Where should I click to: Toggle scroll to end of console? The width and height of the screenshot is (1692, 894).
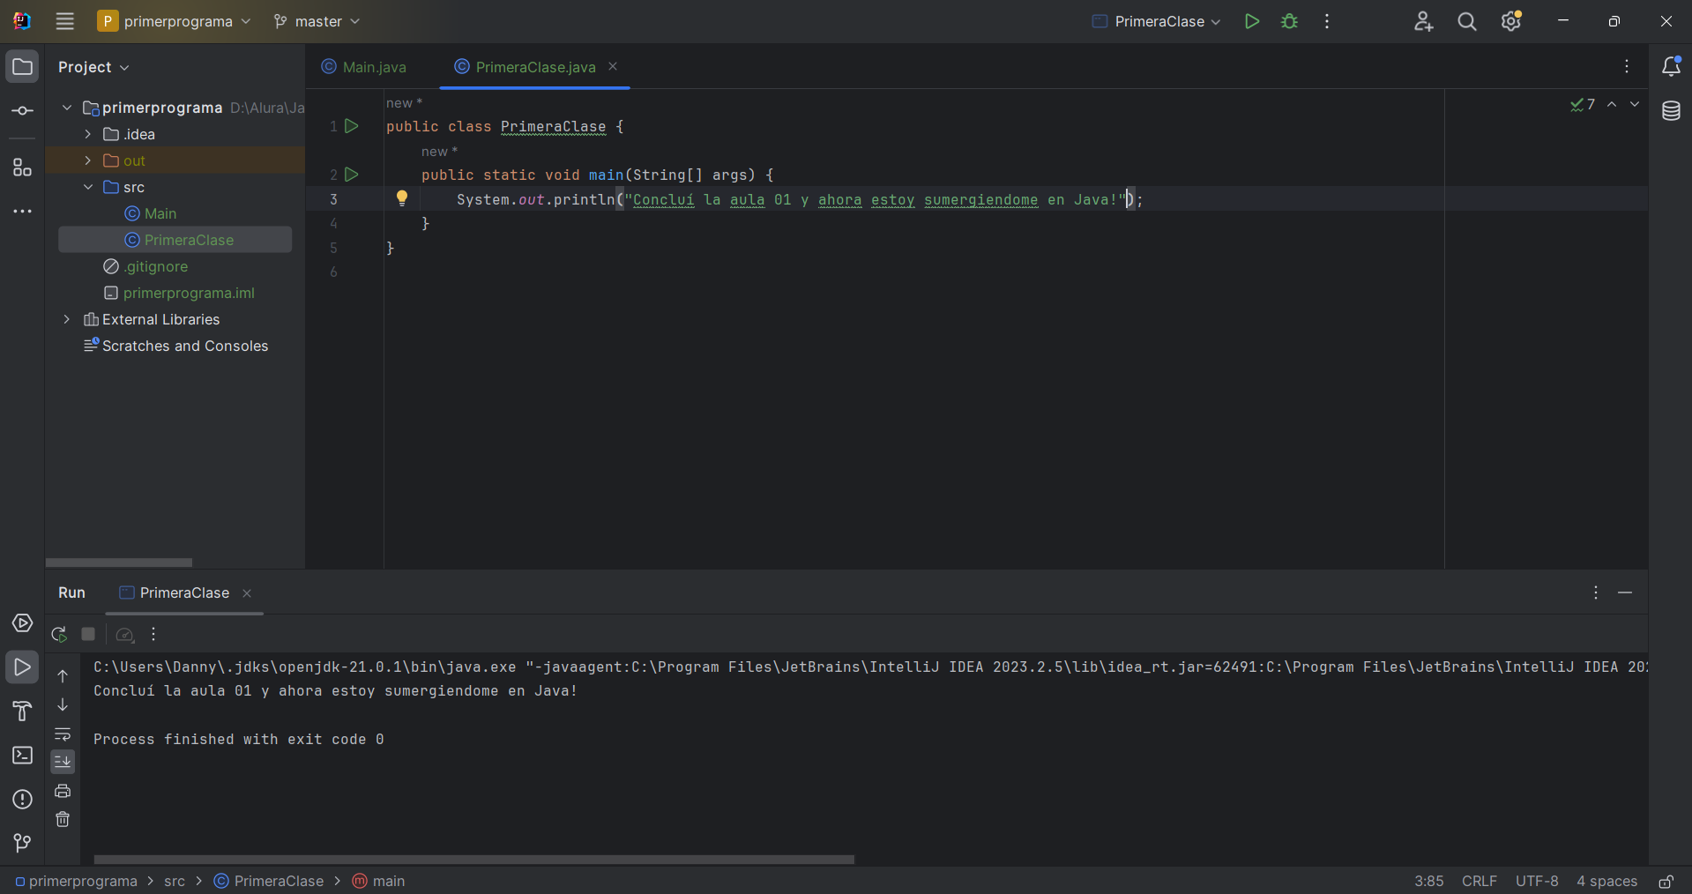tap(63, 762)
